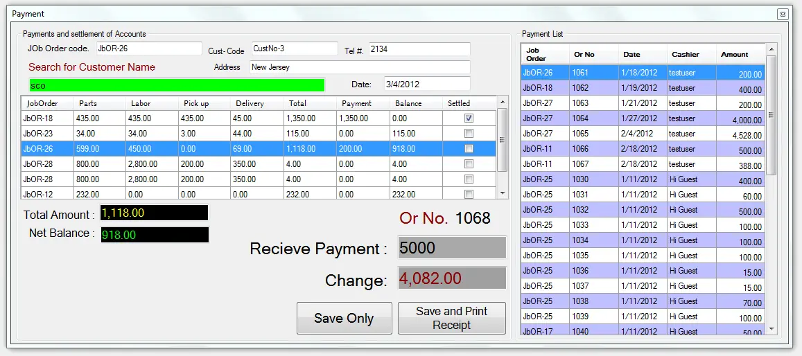Click down arrow of Payment List scrollbar
The width and height of the screenshot is (802, 356).
(772, 330)
